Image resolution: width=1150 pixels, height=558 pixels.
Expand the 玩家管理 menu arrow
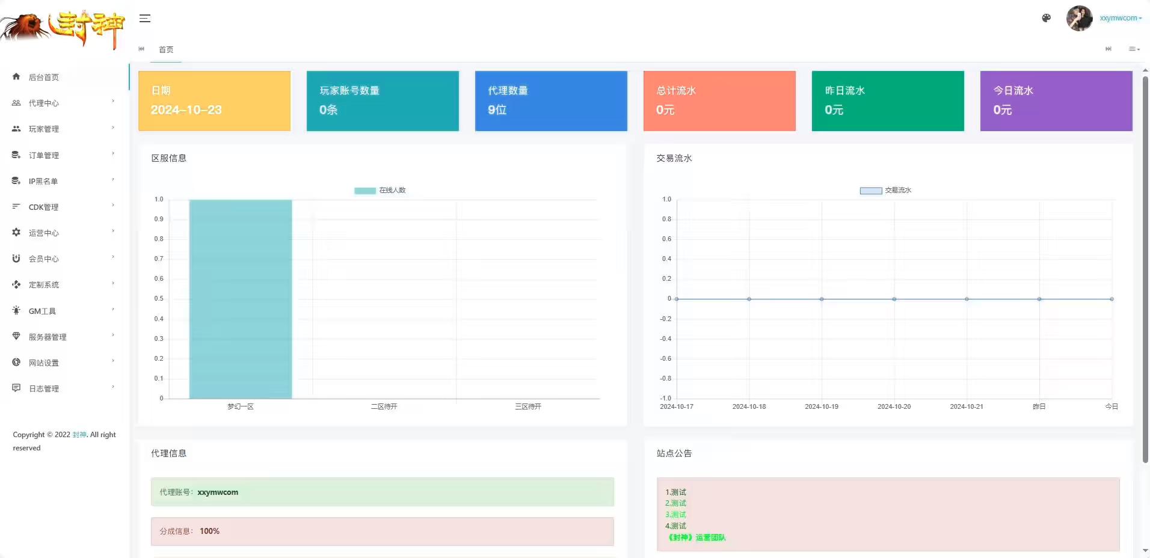click(113, 128)
